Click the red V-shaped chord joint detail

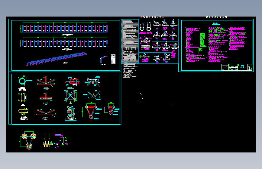(x=46, y=112)
